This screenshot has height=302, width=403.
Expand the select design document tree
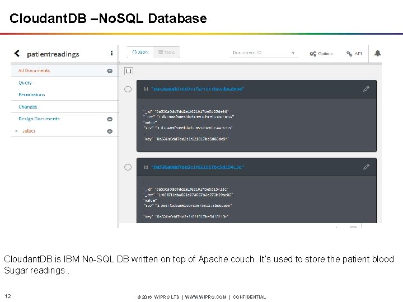point(17,131)
